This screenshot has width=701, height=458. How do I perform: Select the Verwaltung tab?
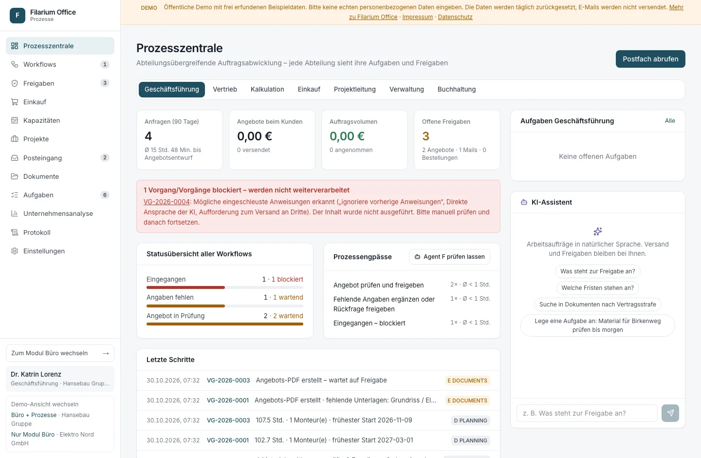[406, 90]
